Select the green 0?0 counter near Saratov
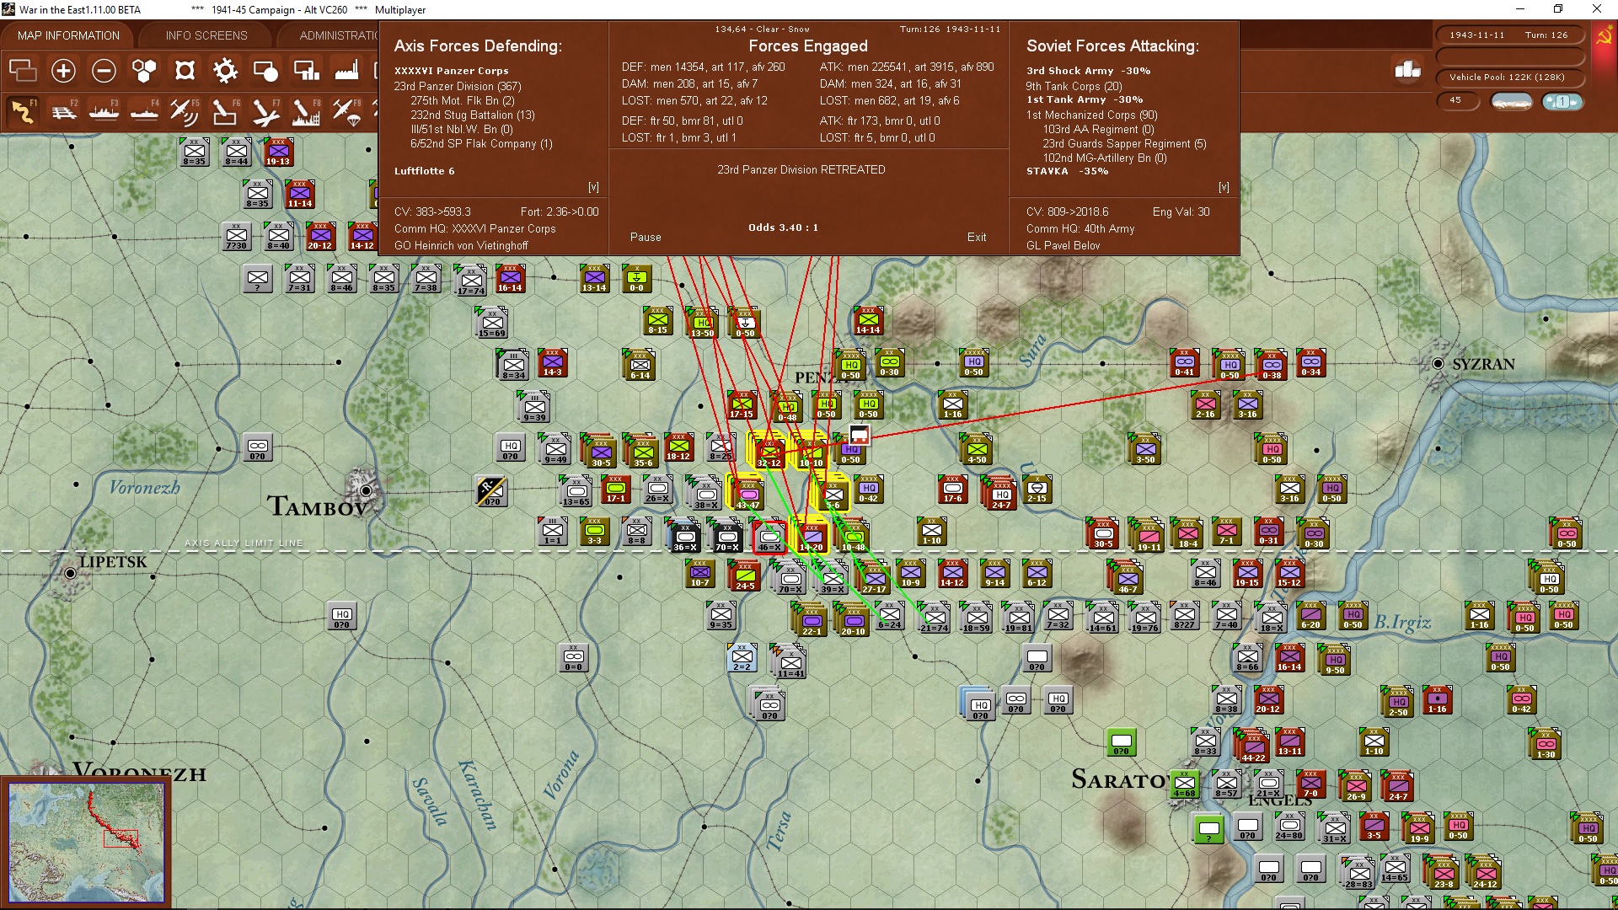The height and width of the screenshot is (910, 1618). pyautogui.click(x=1121, y=742)
